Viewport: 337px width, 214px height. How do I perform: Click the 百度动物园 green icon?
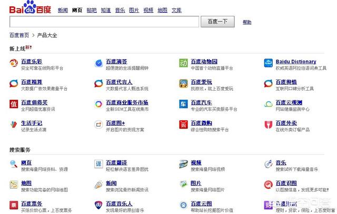[x=183, y=63]
